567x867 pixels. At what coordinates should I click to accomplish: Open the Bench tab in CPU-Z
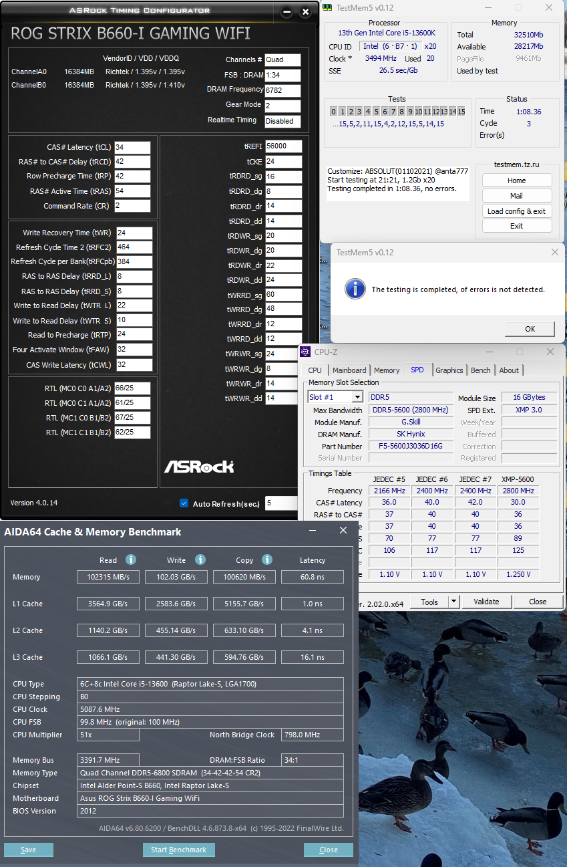coord(481,370)
